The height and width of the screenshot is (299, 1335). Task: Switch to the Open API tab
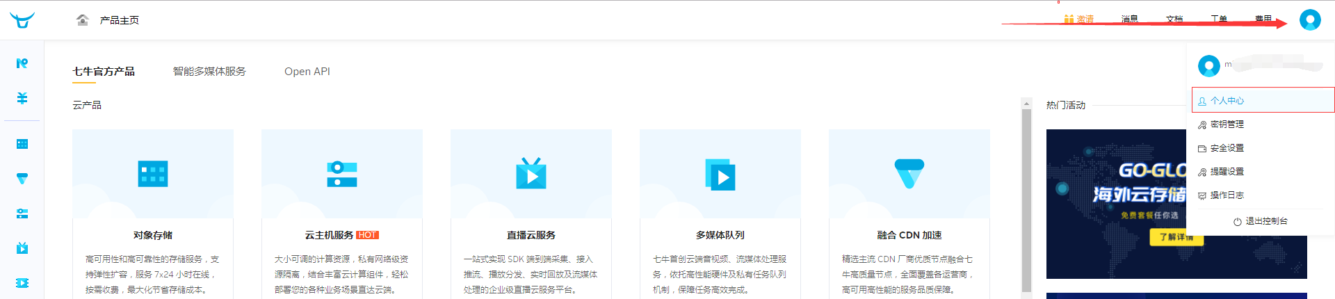point(307,71)
